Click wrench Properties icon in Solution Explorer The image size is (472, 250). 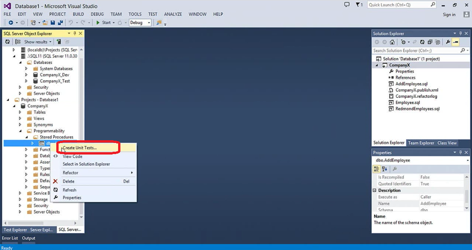click(448, 42)
